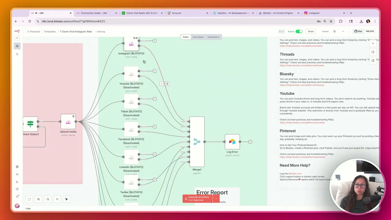Click plus on Tiktok Success output
Image resolution: width=391 pixels, height=220 pixels.
[x=155, y=99]
